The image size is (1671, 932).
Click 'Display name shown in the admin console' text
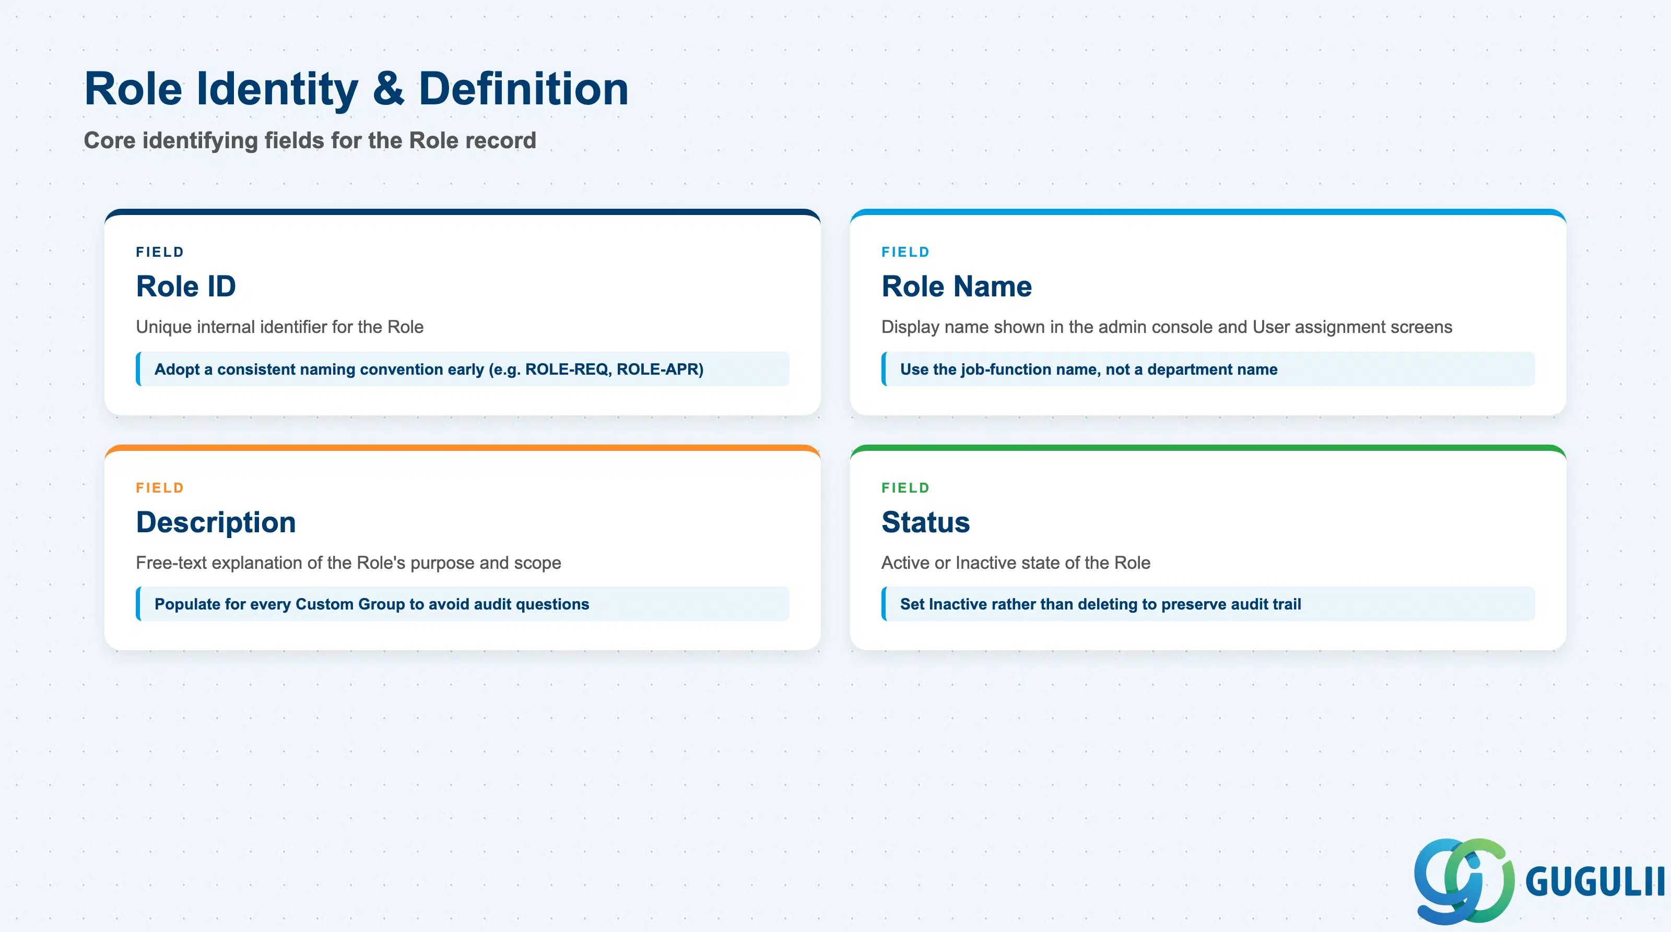(x=1167, y=327)
